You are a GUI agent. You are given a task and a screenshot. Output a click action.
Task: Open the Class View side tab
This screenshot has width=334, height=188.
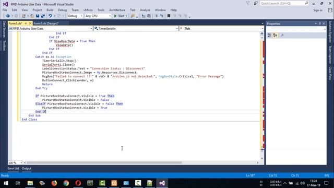click(330, 73)
